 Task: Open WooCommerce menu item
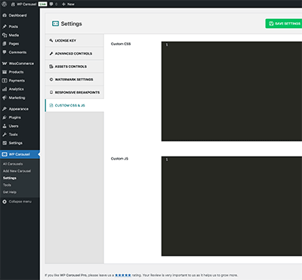pos(20,64)
